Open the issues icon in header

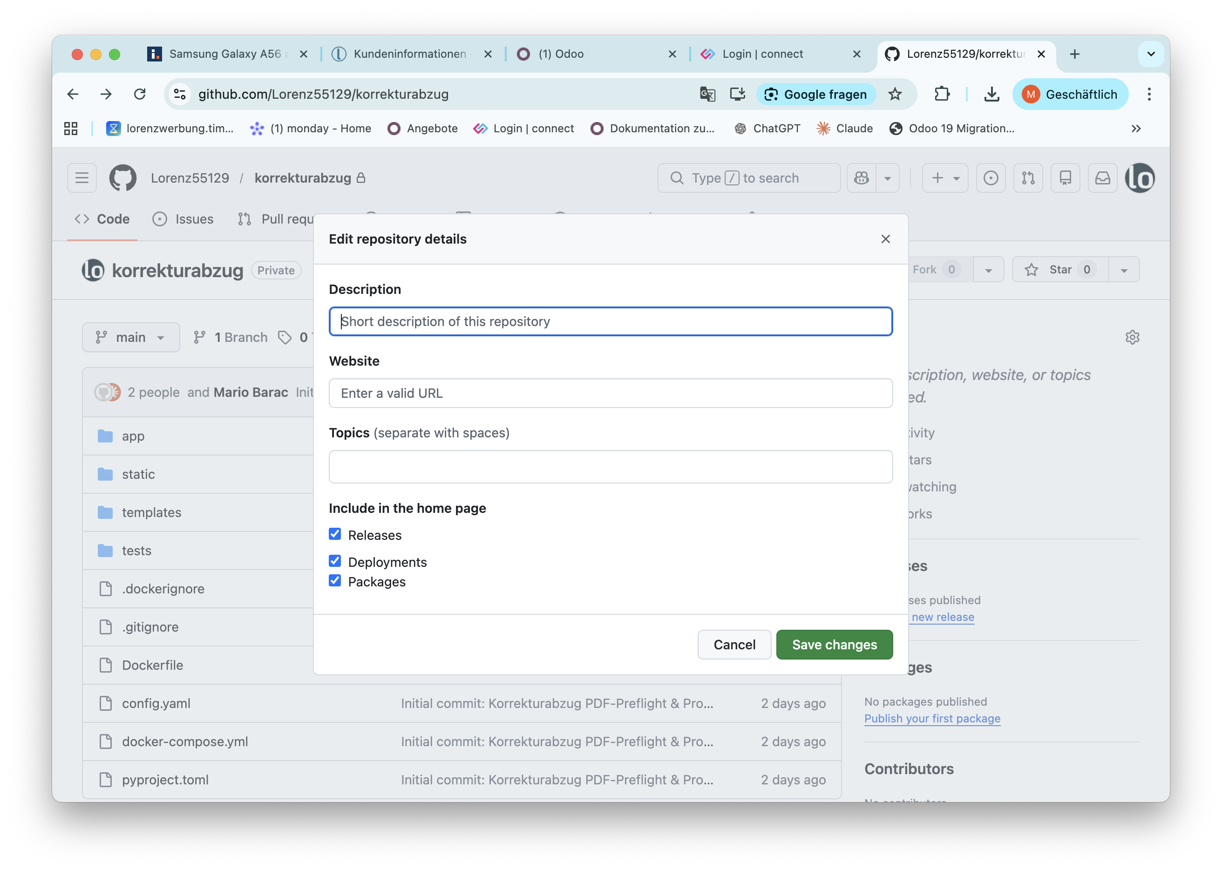click(991, 178)
